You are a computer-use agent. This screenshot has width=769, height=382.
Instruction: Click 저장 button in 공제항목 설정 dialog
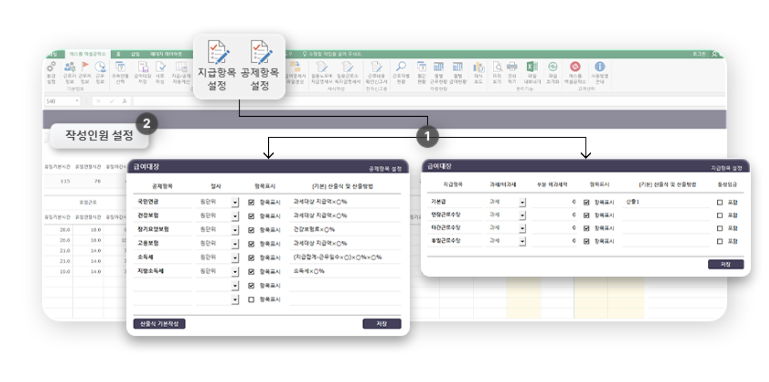pyautogui.click(x=382, y=324)
